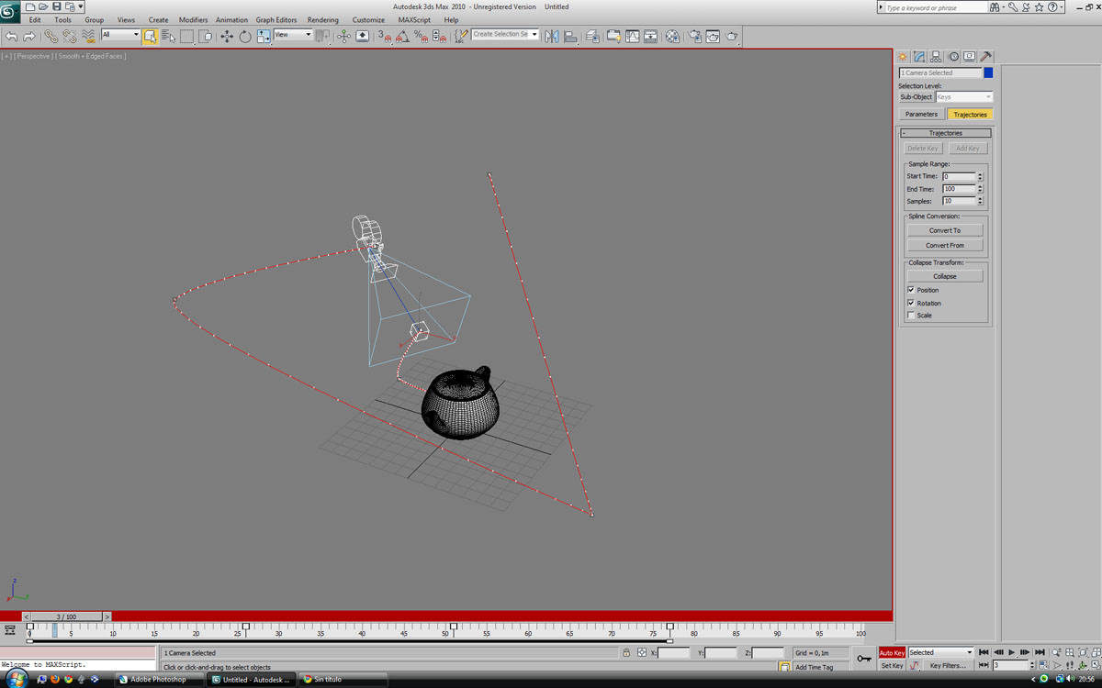The height and width of the screenshot is (688, 1102).
Task: Toggle the 3D Snaps button
Action: coord(385,36)
